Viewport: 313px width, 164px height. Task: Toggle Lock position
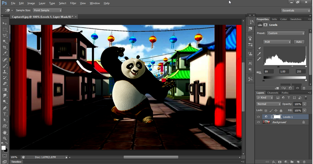276,110
